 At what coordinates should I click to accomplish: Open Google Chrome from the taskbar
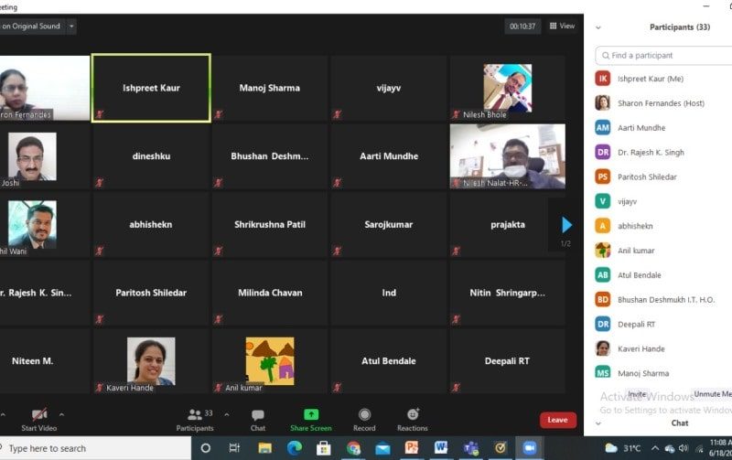(353, 448)
